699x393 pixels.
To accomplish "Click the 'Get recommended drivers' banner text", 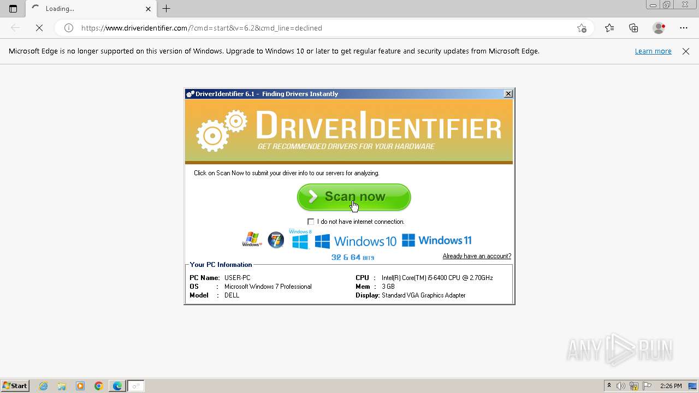I will pyautogui.click(x=346, y=146).
